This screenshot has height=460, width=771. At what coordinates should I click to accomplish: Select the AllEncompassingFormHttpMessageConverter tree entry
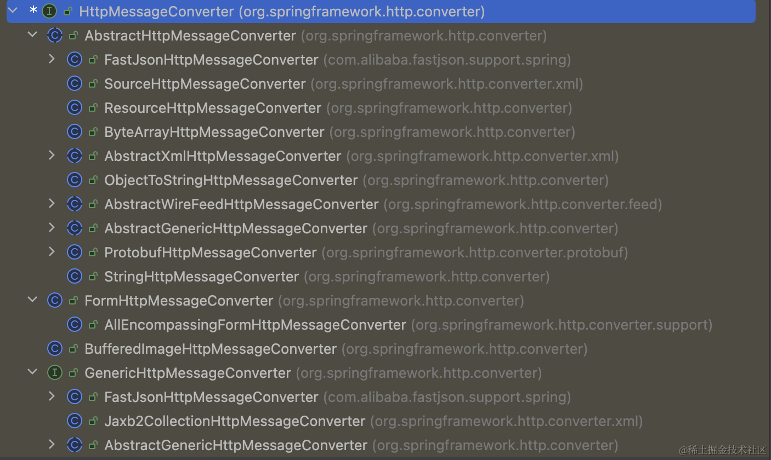[x=254, y=324]
